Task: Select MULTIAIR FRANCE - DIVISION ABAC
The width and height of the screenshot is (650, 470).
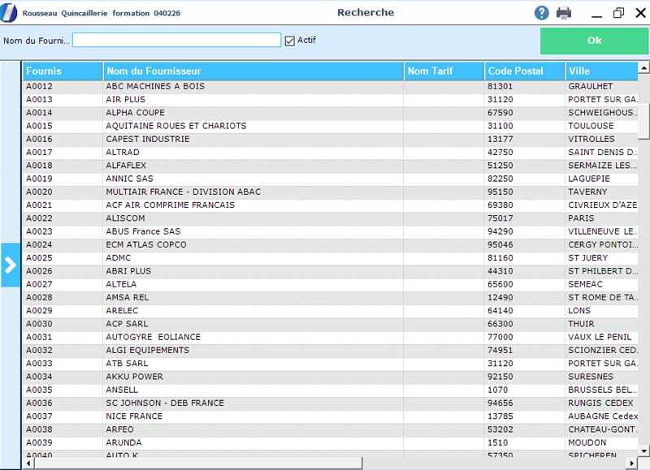Action: (x=184, y=192)
